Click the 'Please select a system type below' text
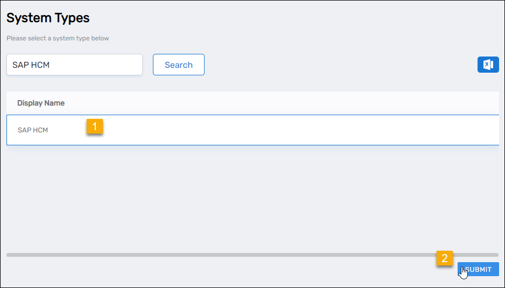The image size is (505, 288). tap(58, 38)
